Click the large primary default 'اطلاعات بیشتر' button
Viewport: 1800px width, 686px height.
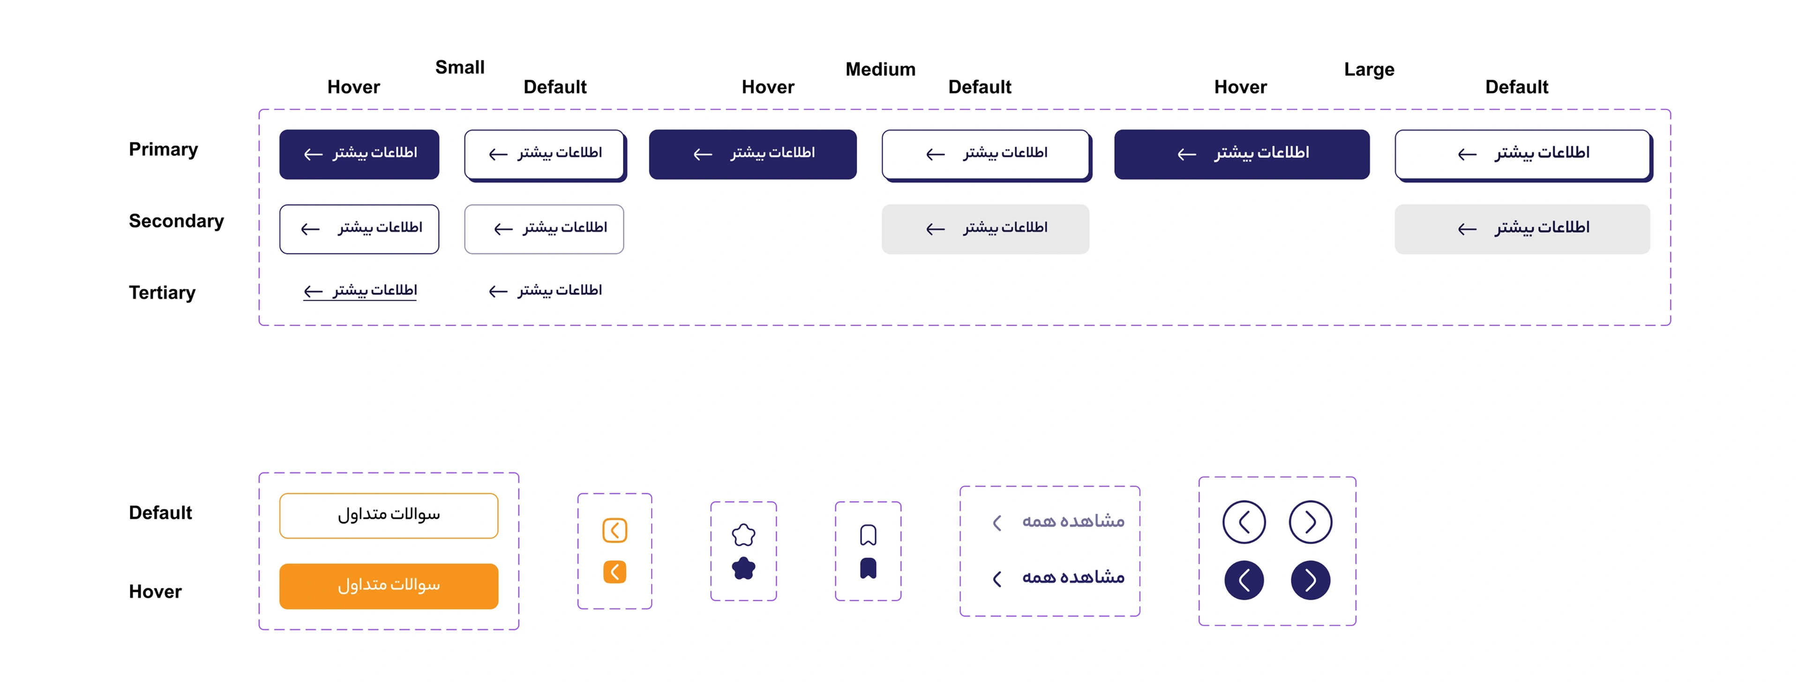click(1522, 154)
